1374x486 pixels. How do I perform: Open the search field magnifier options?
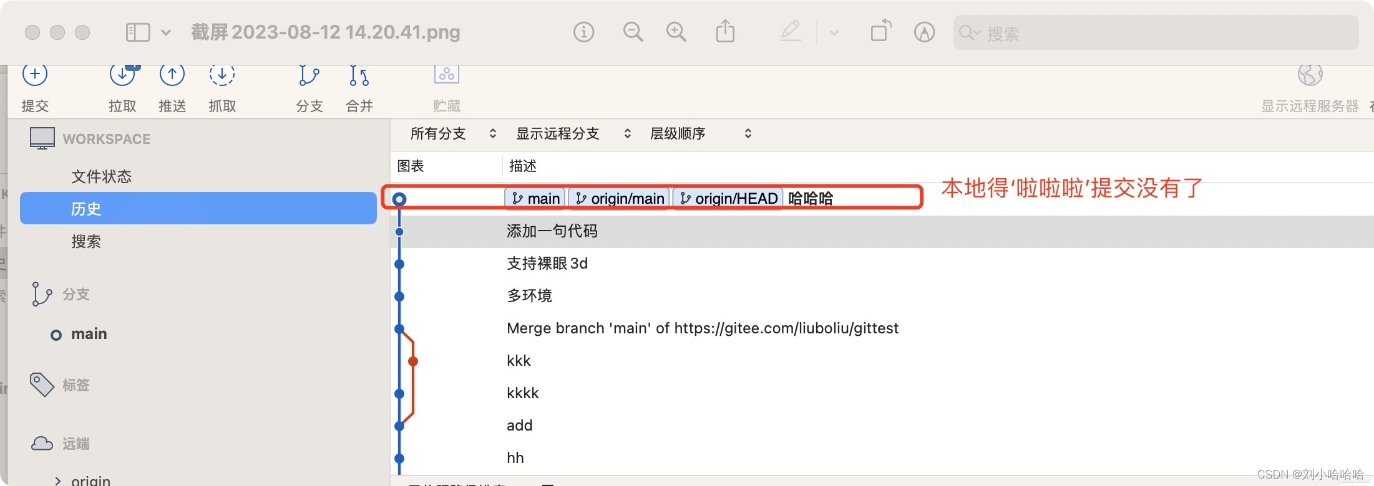click(x=970, y=32)
